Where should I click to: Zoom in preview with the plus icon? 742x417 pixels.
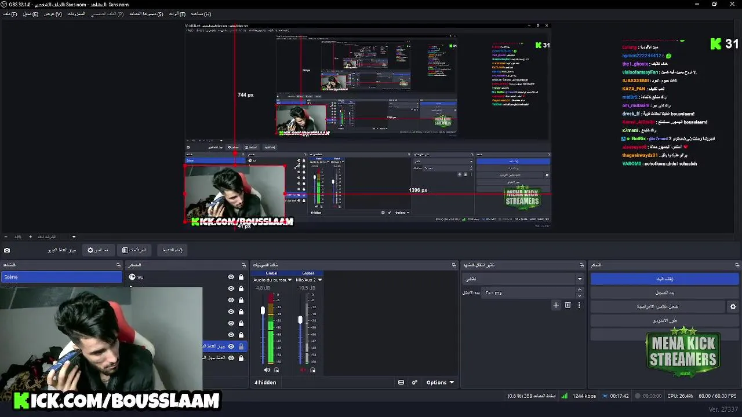[31, 236]
